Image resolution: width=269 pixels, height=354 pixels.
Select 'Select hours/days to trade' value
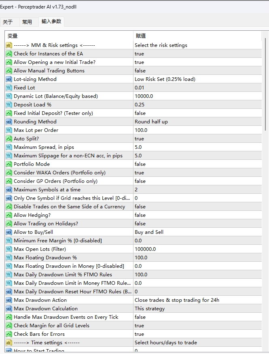pos(166,343)
